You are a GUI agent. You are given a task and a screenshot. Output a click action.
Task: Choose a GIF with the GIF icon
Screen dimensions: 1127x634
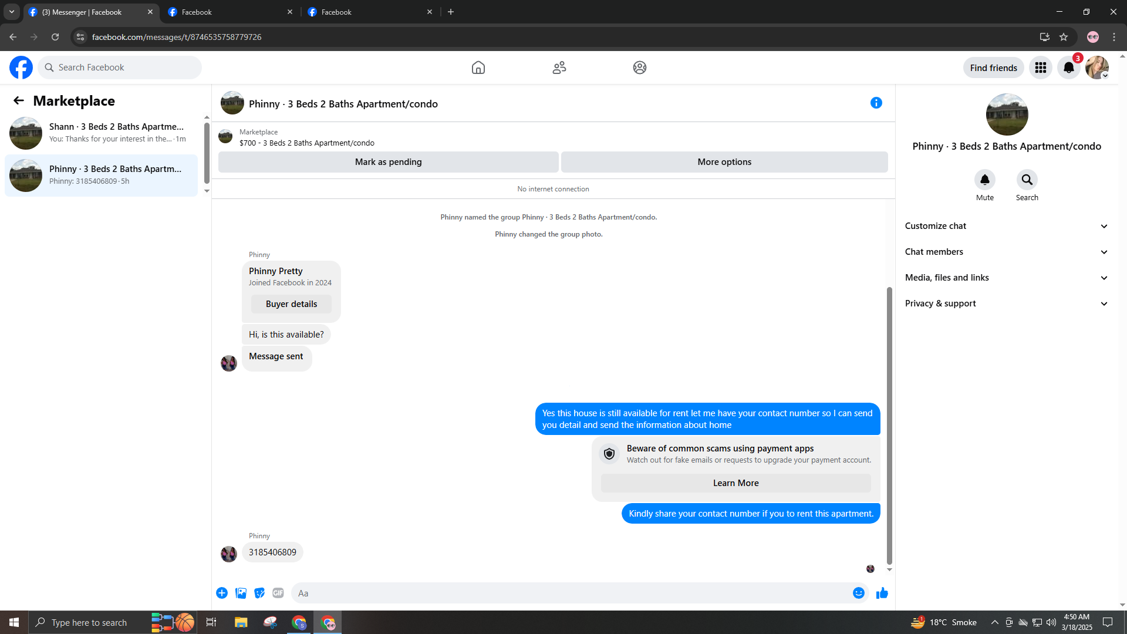(x=278, y=593)
